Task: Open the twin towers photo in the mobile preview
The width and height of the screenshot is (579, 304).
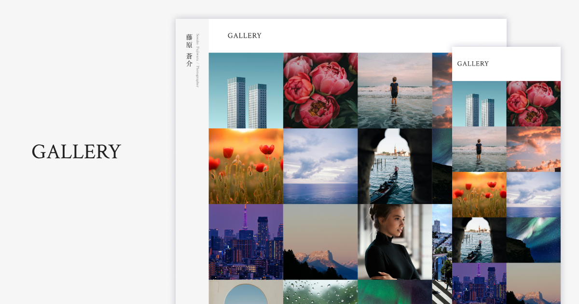Action: [x=479, y=104]
